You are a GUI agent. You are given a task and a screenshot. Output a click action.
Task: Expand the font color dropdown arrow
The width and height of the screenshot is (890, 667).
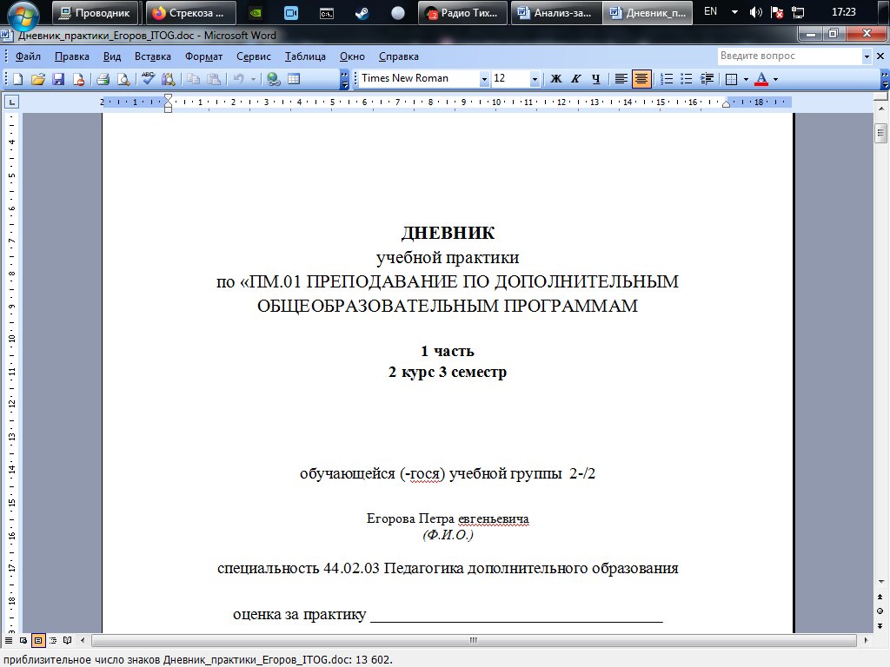[x=775, y=79]
